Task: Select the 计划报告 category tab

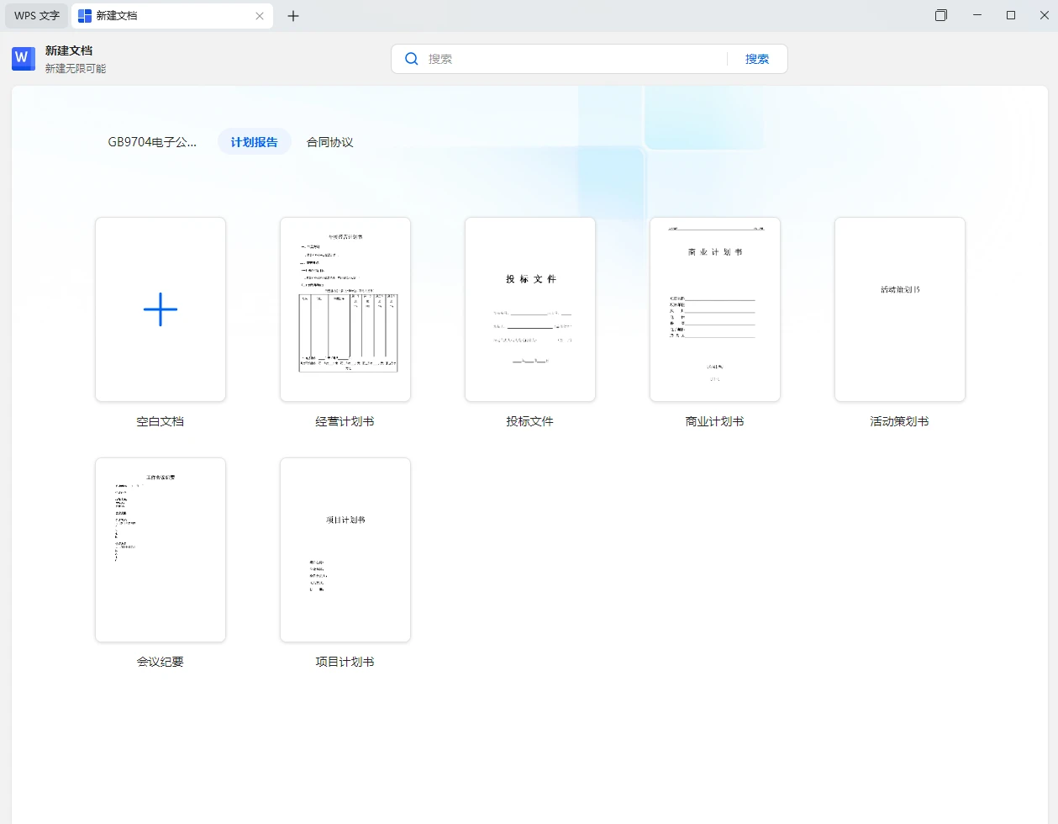Action: pos(255,141)
